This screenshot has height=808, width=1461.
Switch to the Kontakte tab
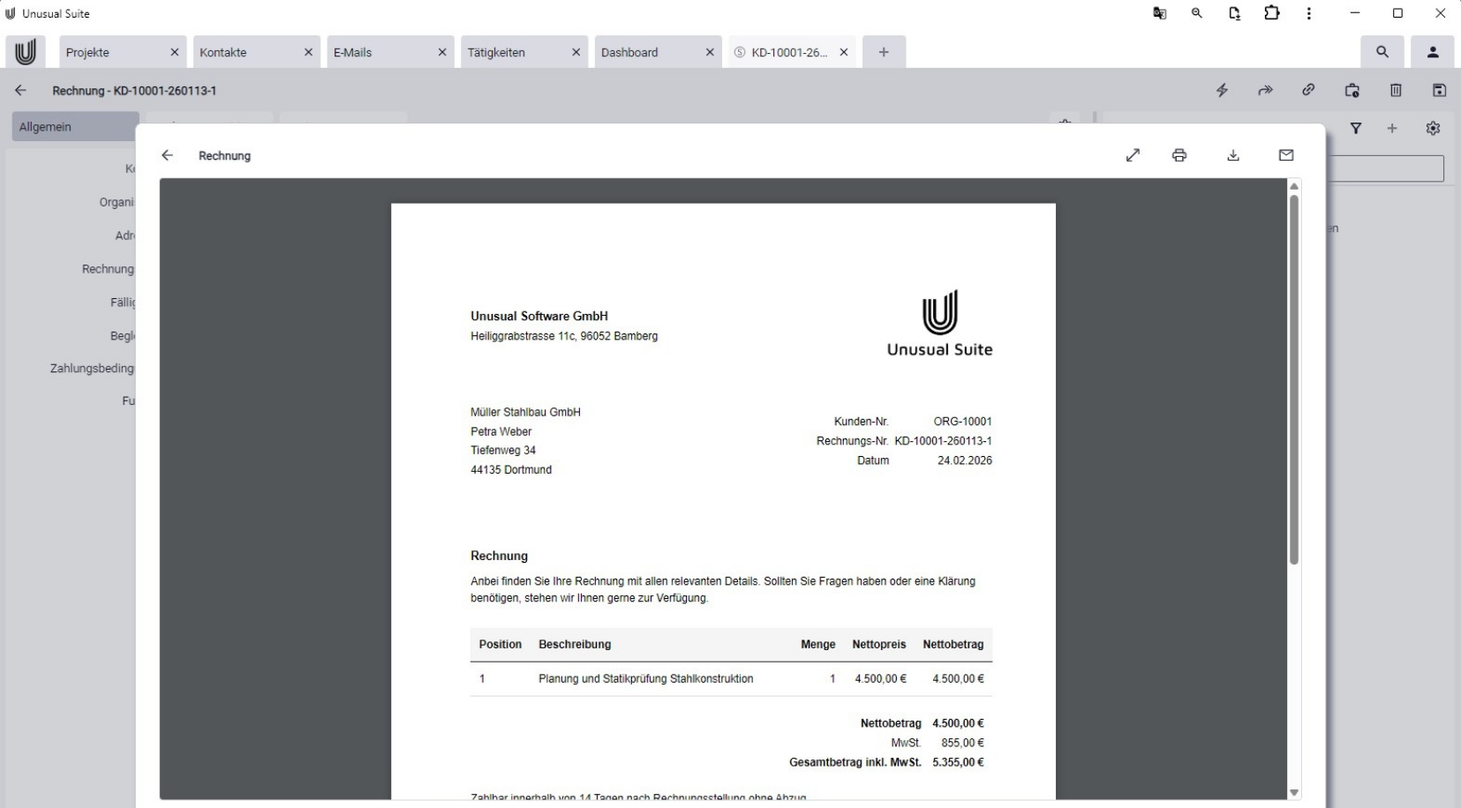click(x=223, y=52)
